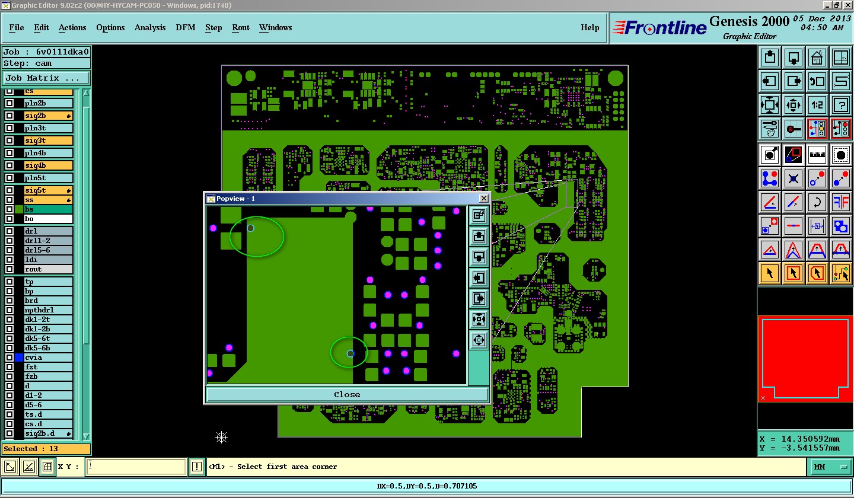Toggle the sig3t layer checkbox

tap(9, 141)
